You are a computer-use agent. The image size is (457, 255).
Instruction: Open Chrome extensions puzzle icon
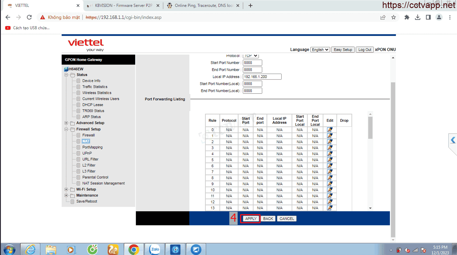(x=407, y=17)
